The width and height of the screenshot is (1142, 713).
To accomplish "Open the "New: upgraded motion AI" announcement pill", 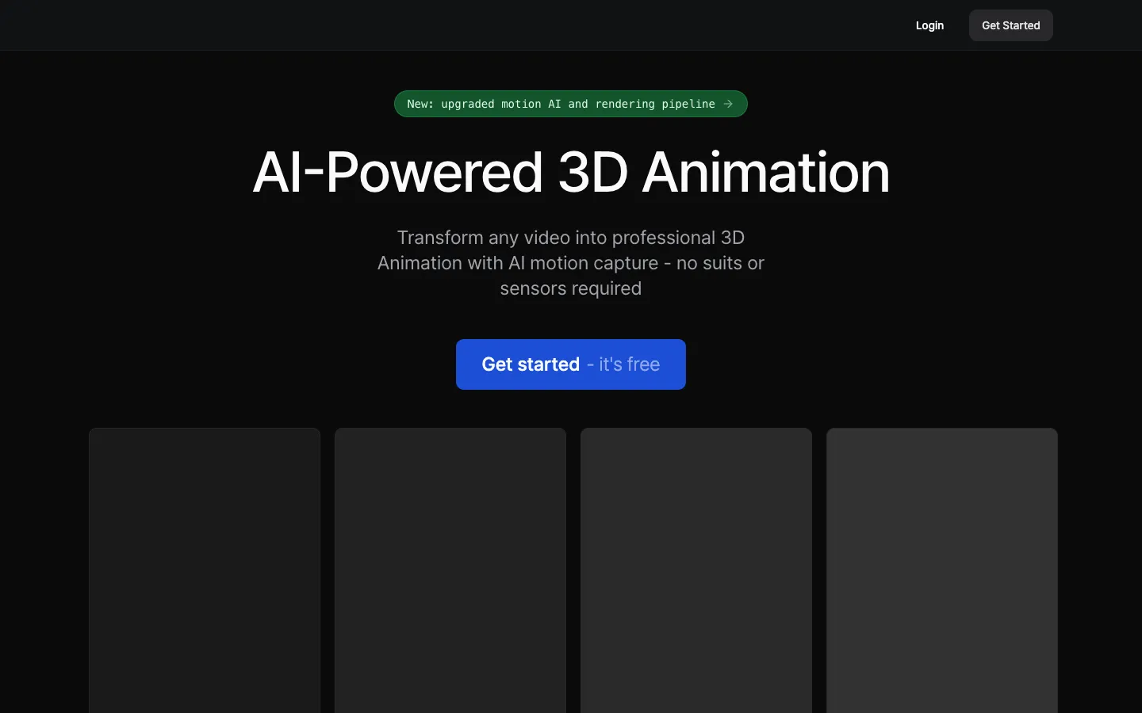I will [571, 104].
